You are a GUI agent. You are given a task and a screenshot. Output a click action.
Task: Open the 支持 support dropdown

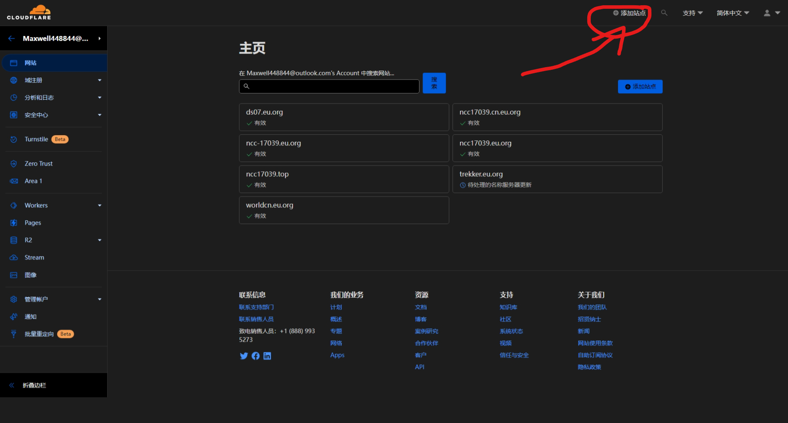pos(692,13)
